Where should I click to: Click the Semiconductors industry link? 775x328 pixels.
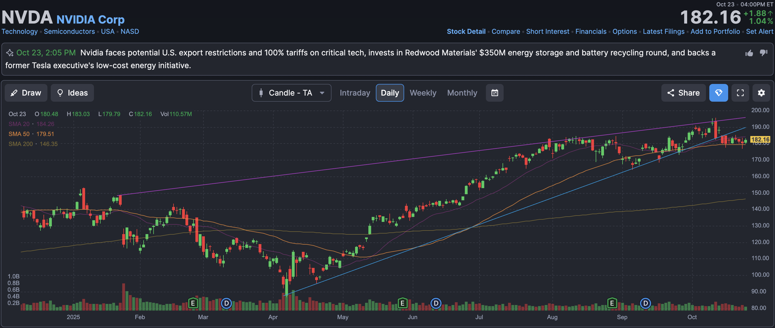pos(69,32)
